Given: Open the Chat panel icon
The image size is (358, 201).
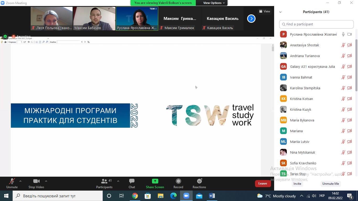Looking at the screenshot, I should click(132, 181).
